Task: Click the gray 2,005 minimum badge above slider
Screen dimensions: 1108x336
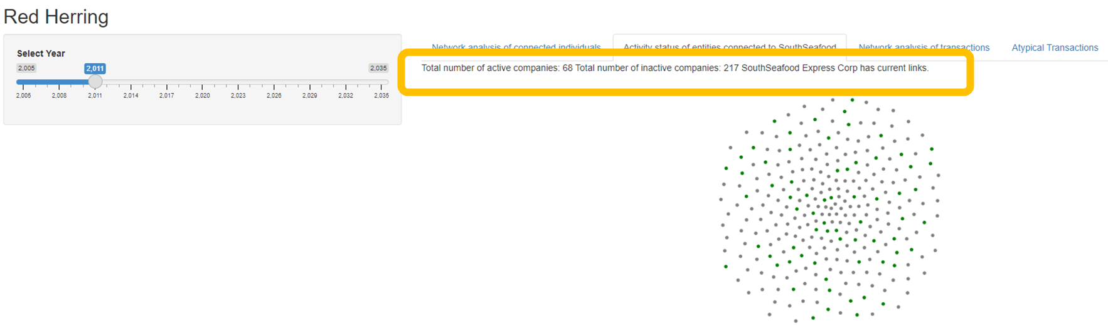Action: click(26, 68)
